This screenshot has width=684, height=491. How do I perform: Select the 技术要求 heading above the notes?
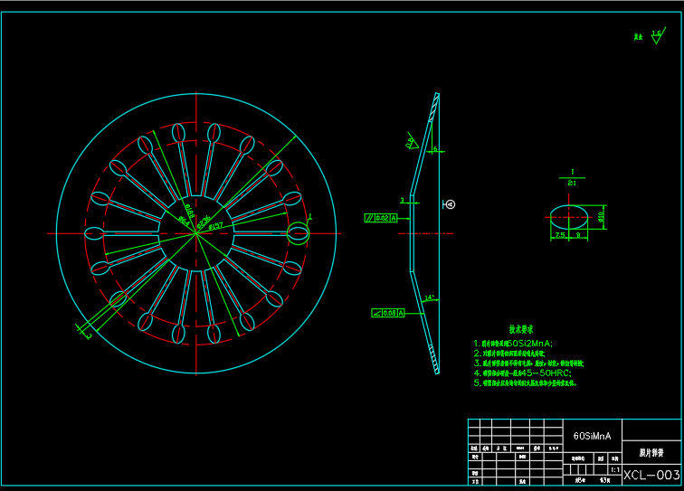[520, 330]
